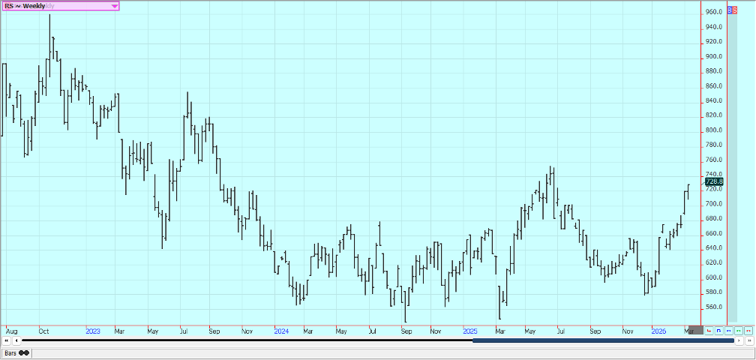Click the blue dash chart icon
Viewport: 756px width, 360px height.
(728, 330)
